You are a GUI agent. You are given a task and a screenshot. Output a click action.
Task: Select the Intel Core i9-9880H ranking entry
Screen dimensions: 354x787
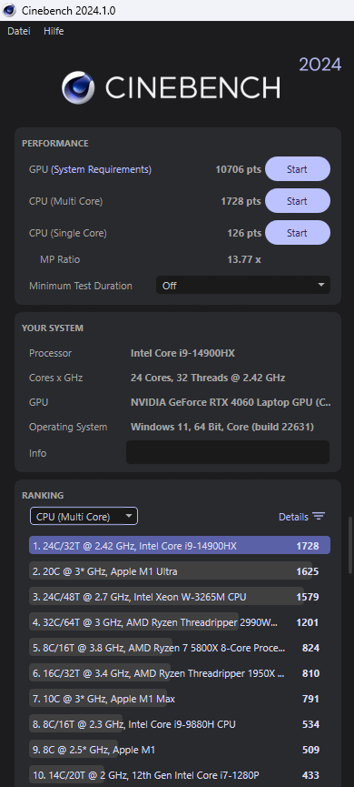click(x=180, y=724)
